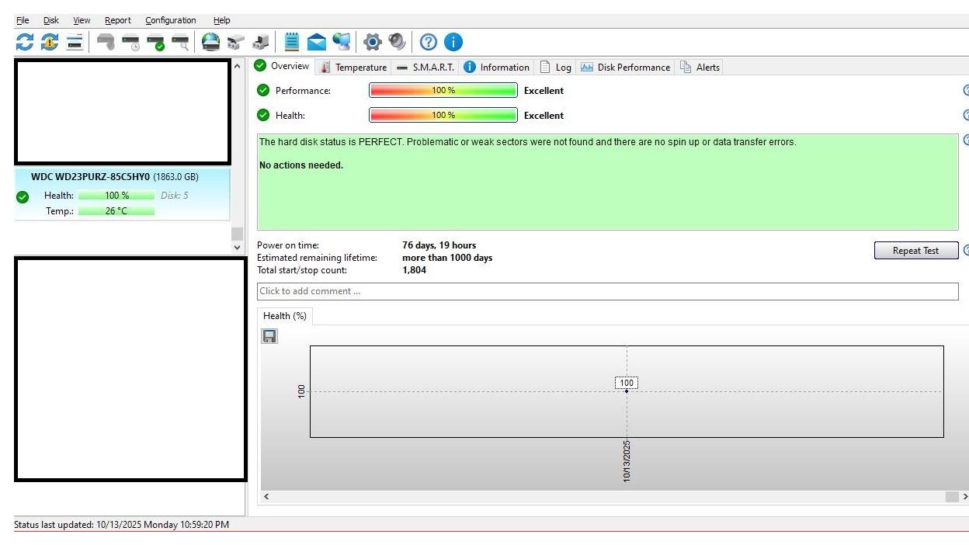Click the blue Refresh arrows toolbar icon
This screenshot has height=545, width=969.
tap(25, 42)
